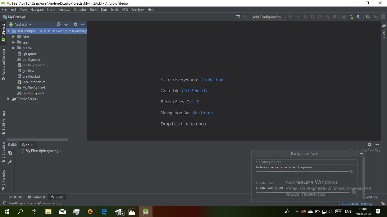The width and height of the screenshot is (387, 217).
Task: Open Build panel gear settings
Action: coord(369,145)
